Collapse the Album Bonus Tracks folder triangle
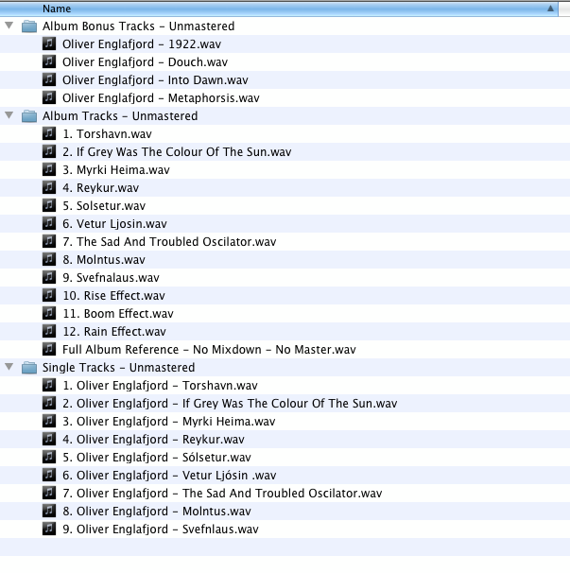This screenshot has height=573, width=570. click(9, 26)
